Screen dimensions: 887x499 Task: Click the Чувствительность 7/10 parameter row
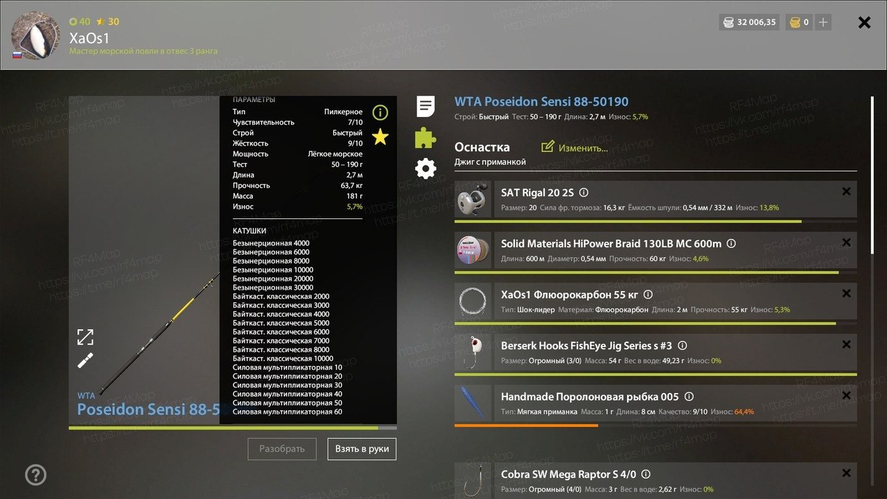click(297, 122)
